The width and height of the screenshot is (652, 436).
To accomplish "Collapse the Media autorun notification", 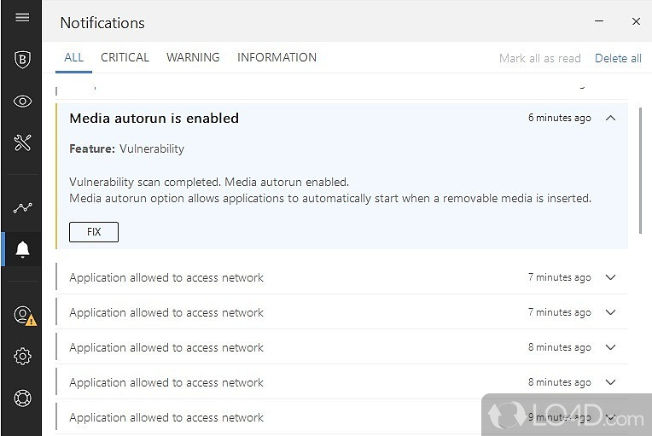I will [x=610, y=118].
